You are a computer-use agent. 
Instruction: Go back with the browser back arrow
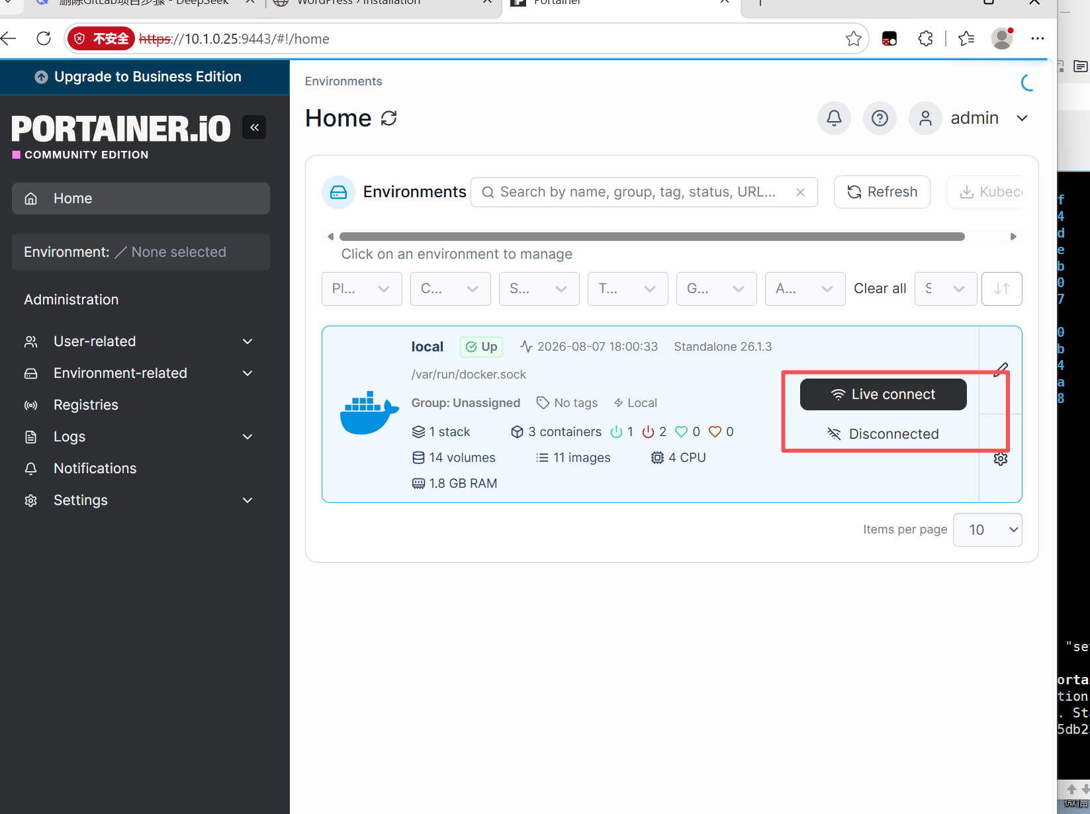pos(9,38)
